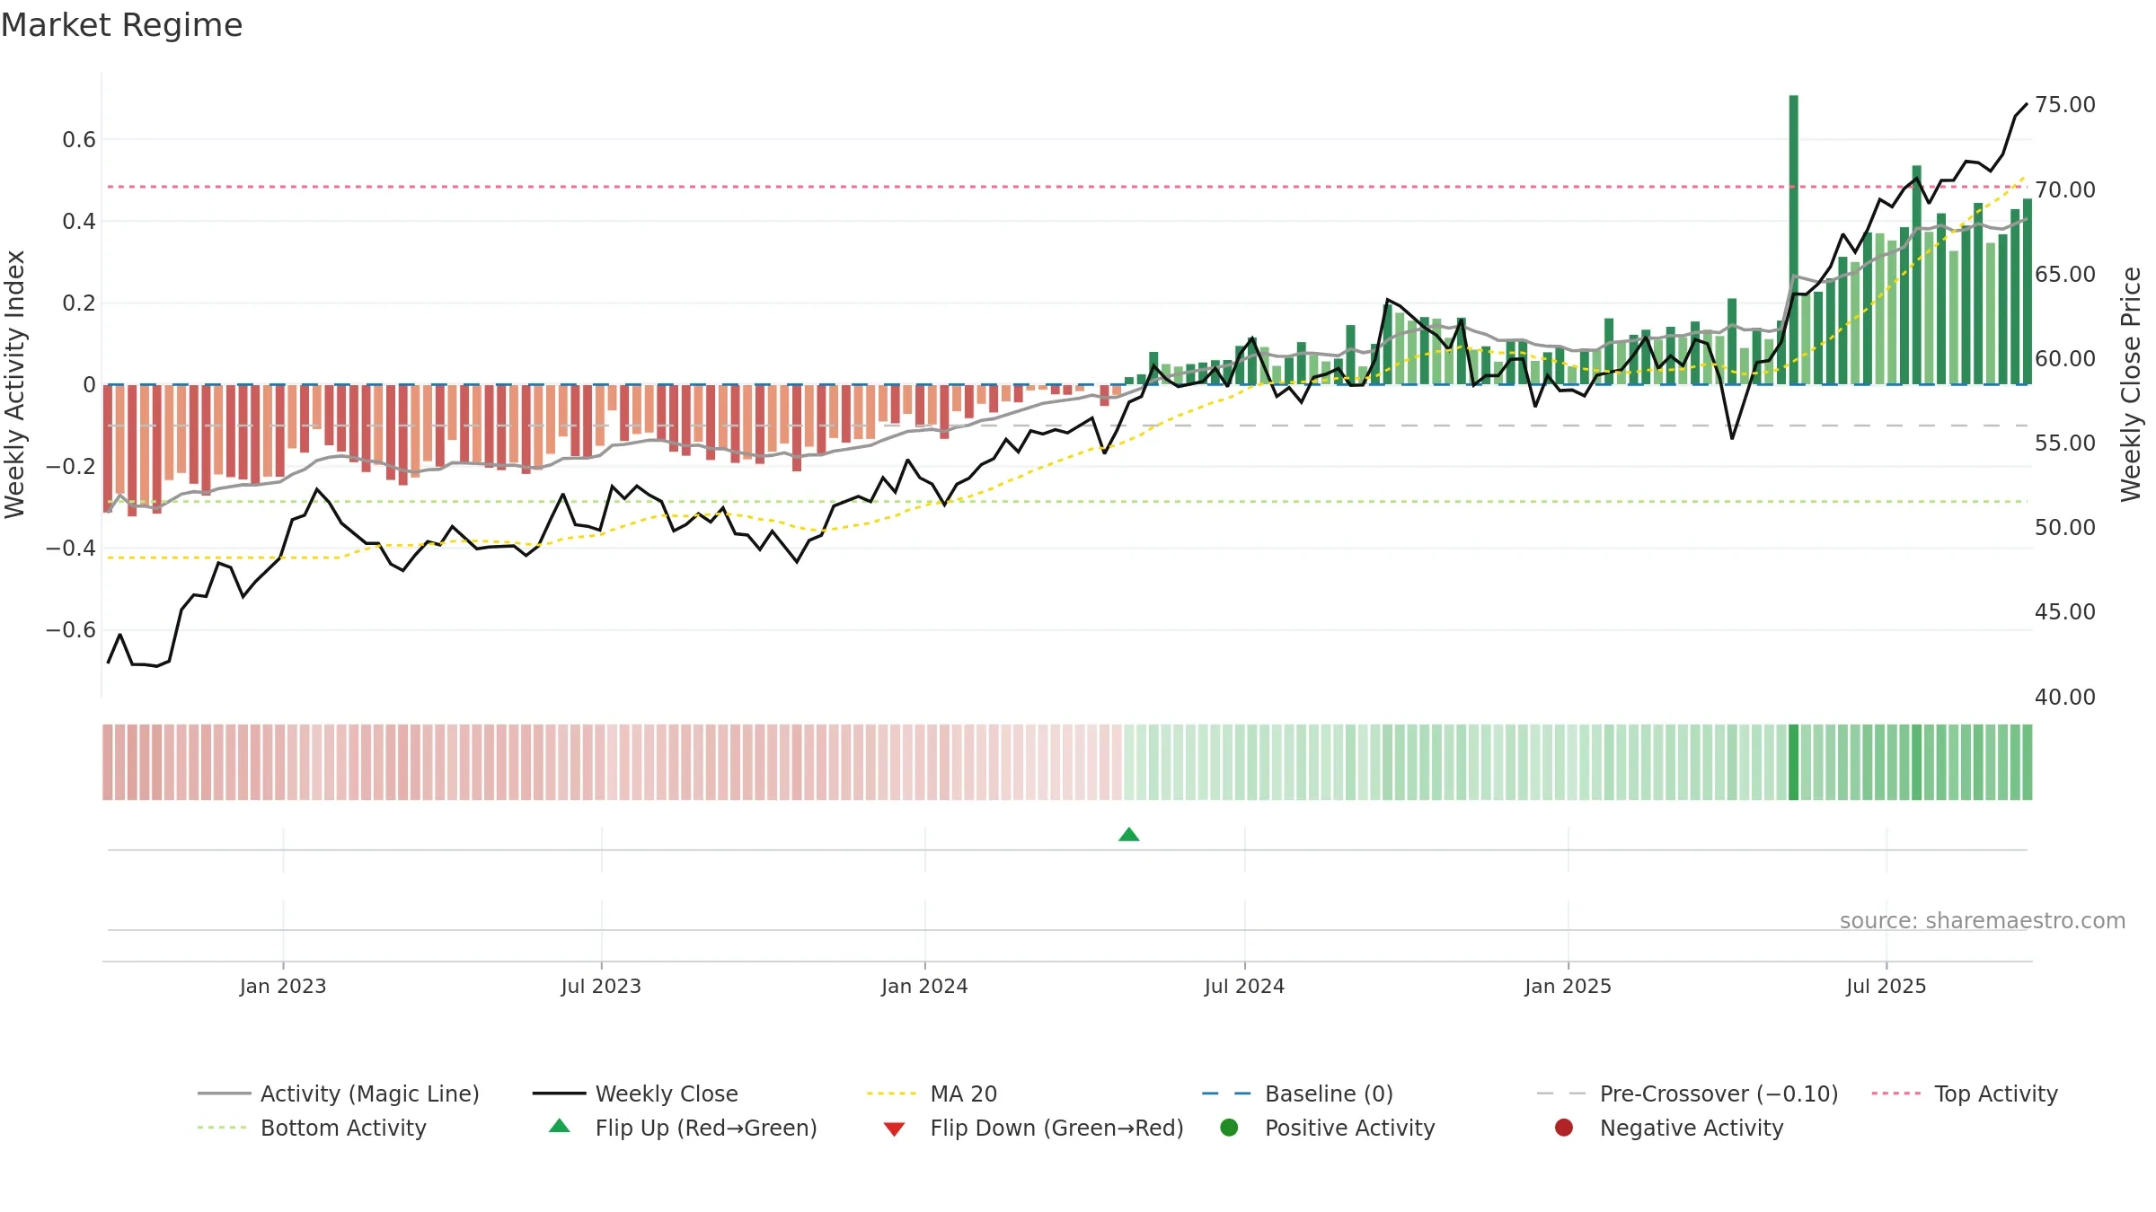Image resolution: width=2156 pixels, height=1212 pixels.
Task: Click the Jan 2023 axis label
Action: click(283, 986)
